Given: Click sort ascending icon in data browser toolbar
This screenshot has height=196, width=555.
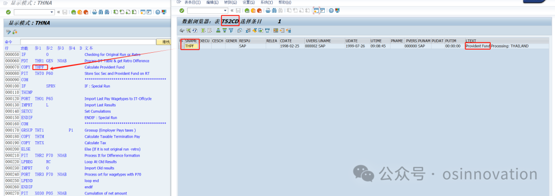Looking at the screenshot, I should click(218, 31).
